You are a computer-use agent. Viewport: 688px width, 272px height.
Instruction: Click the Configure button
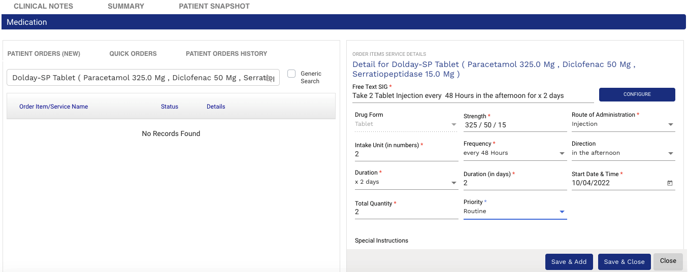pyautogui.click(x=637, y=94)
